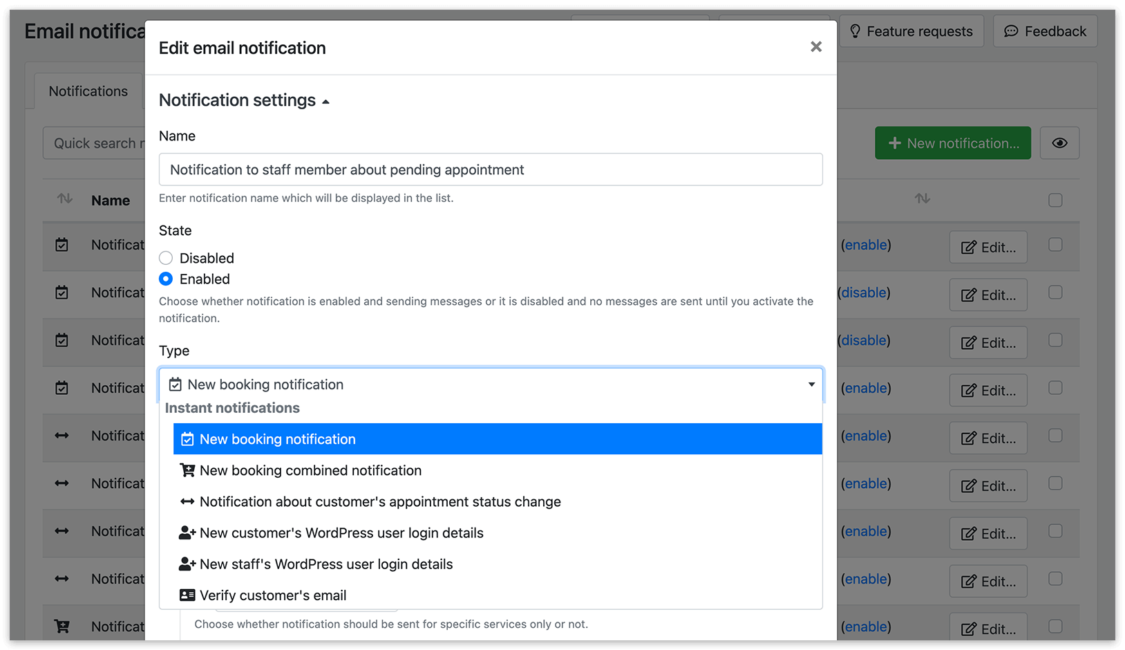The height and width of the screenshot is (650, 1125).
Task: Click the Quick search field
Action: point(95,143)
